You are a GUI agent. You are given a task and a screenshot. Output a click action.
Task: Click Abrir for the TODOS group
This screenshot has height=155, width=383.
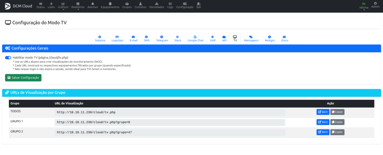click(x=323, y=112)
